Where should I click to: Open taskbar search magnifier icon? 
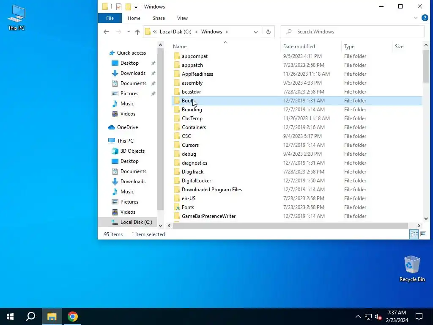tap(30, 317)
